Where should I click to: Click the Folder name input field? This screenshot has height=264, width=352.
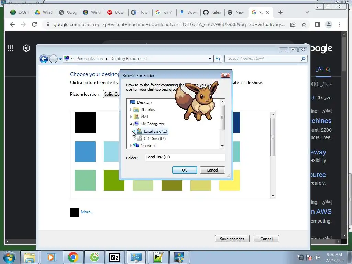click(x=185, y=157)
